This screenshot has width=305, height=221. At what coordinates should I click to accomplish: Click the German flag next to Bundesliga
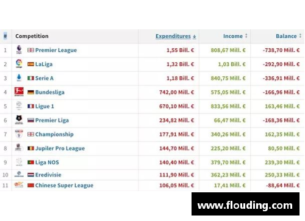tap(30, 92)
